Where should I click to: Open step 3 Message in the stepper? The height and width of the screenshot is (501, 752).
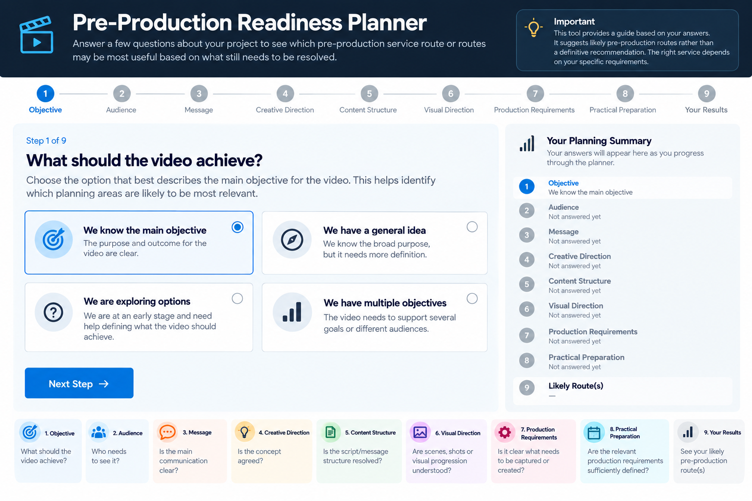[199, 99]
